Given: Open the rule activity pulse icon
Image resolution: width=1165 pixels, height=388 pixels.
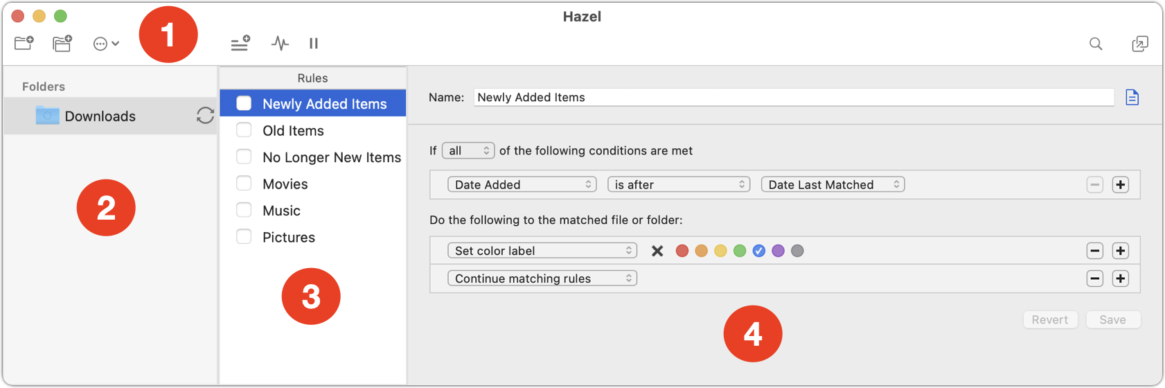Looking at the screenshot, I should (x=280, y=44).
